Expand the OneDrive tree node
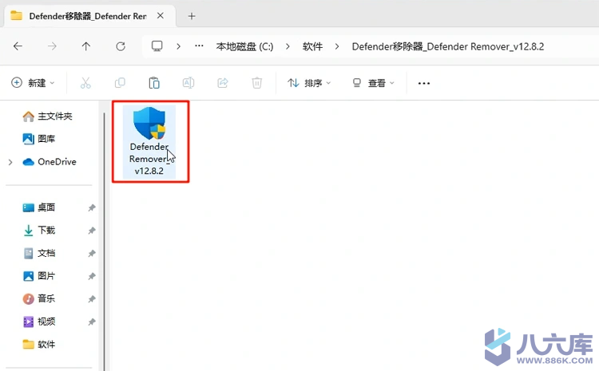 [x=10, y=162]
